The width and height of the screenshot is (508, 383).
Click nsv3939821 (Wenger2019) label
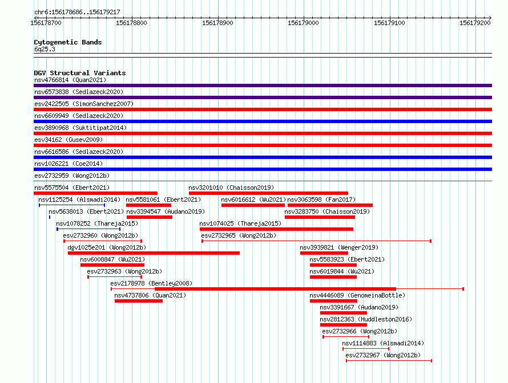pos(339,247)
